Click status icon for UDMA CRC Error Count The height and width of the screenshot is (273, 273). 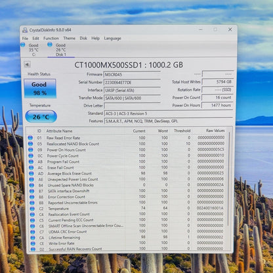(33, 232)
